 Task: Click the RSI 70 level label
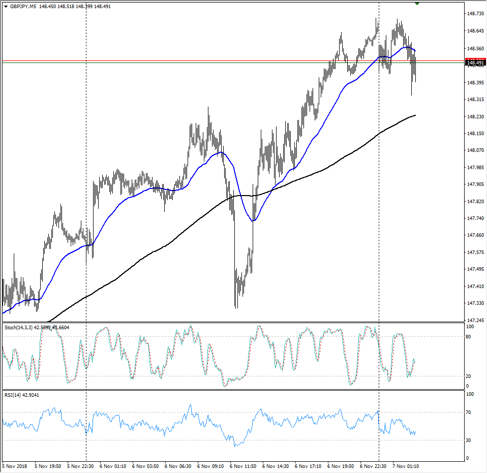tap(470, 412)
